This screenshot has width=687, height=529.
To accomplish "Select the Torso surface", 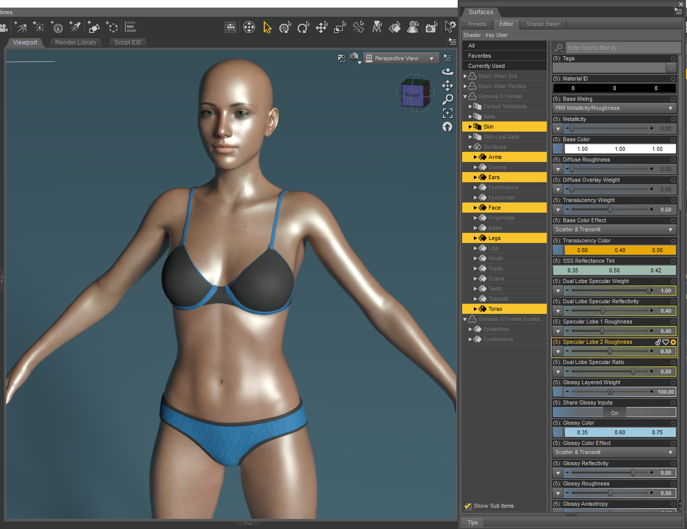I will click(x=504, y=309).
